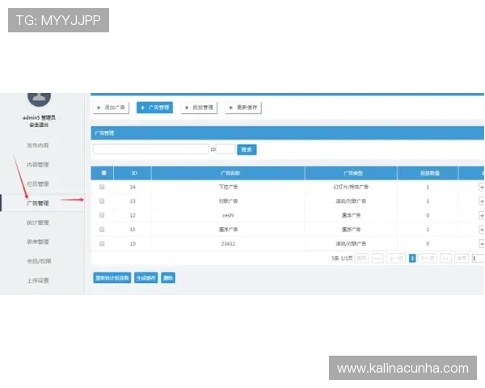Click the highlighted page 1 button
This screenshot has height=388, width=485.
[412, 258]
